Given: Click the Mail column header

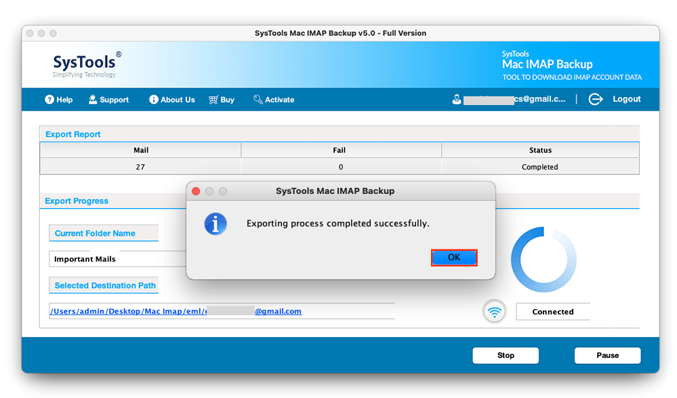Looking at the screenshot, I should [x=141, y=150].
